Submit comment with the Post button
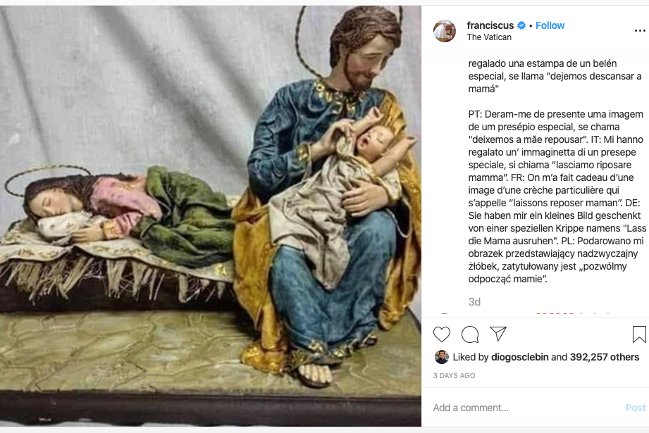649x433 pixels. (636, 408)
